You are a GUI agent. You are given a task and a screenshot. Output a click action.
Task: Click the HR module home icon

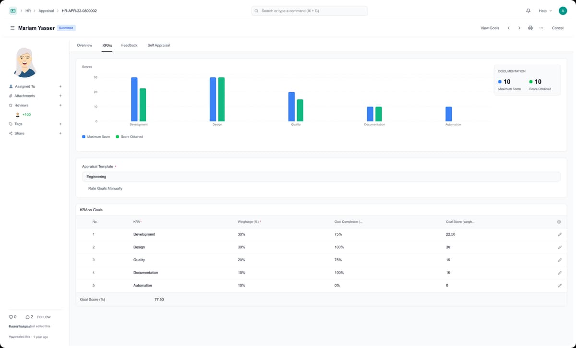(x=13, y=11)
